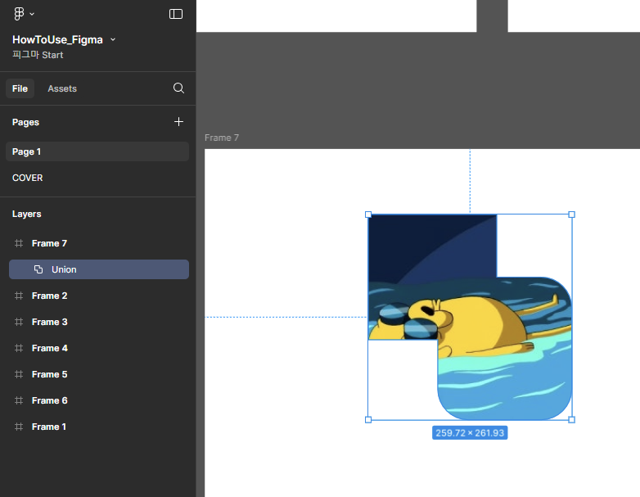This screenshot has height=497, width=640.
Task: Click the Union boolean icon
Action: click(38, 269)
